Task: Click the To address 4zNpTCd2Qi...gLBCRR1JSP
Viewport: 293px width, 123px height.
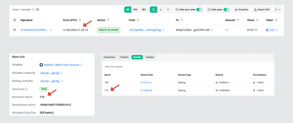Action: 193,30
